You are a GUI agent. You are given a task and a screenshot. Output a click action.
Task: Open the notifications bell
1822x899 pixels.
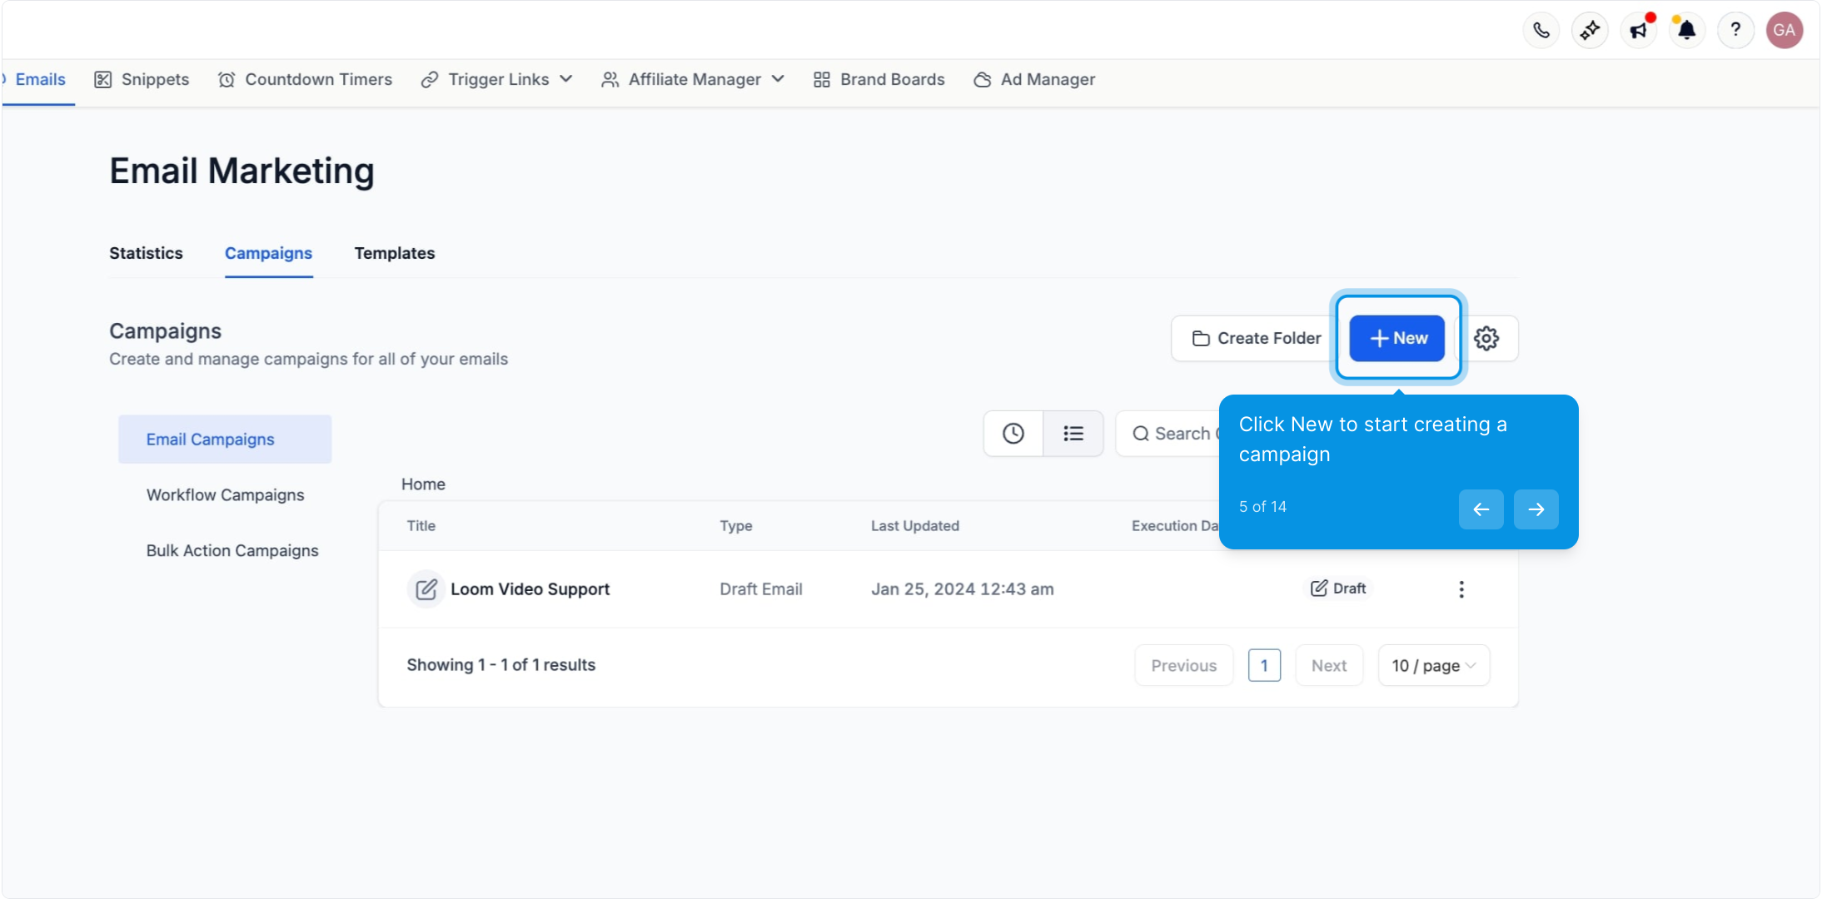pos(1686,31)
